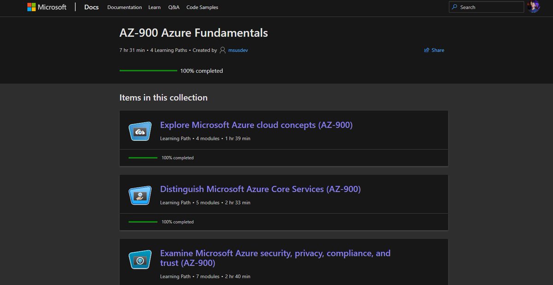Click the Microsoft logo
Viewport: 553px width, 285px height.
pyautogui.click(x=47, y=7)
